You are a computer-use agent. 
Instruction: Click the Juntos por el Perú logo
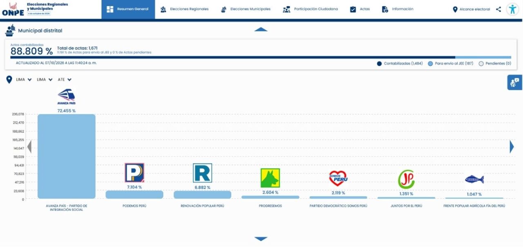point(406,179)
